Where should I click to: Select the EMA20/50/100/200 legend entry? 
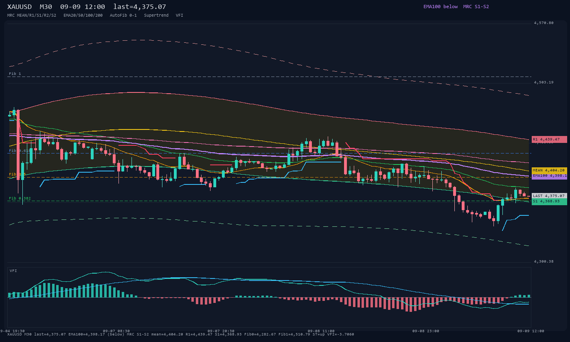[x=83, y=15]
